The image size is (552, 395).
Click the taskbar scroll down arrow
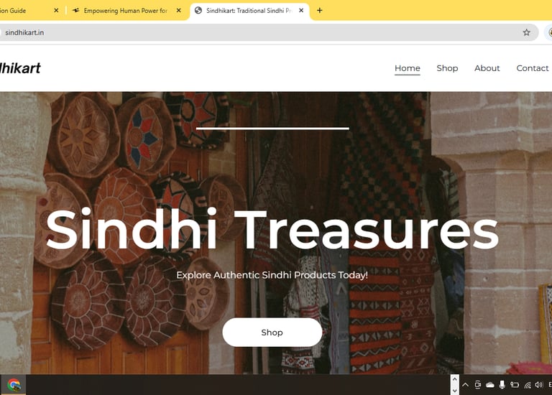(x=454, y=391)
